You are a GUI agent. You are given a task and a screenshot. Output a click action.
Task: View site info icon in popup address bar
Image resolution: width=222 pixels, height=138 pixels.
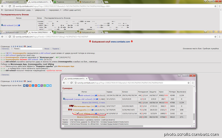(76, 83)
